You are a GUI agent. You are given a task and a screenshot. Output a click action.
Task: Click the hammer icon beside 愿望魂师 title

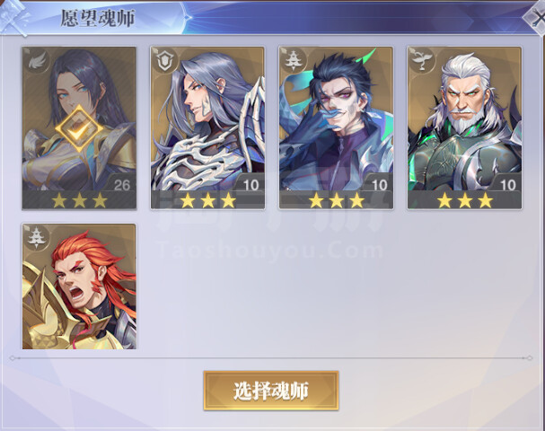(13, 18)
